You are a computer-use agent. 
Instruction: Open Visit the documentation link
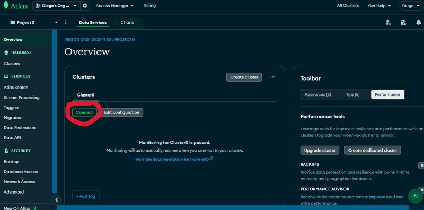click(174, 159)
